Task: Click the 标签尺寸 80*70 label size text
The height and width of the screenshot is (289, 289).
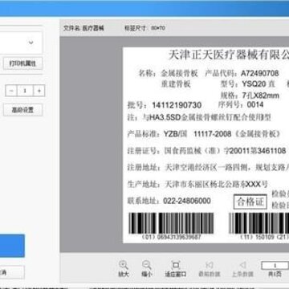Action: 144,28
